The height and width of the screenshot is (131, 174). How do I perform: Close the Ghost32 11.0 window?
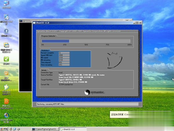(x=140, y=23)
